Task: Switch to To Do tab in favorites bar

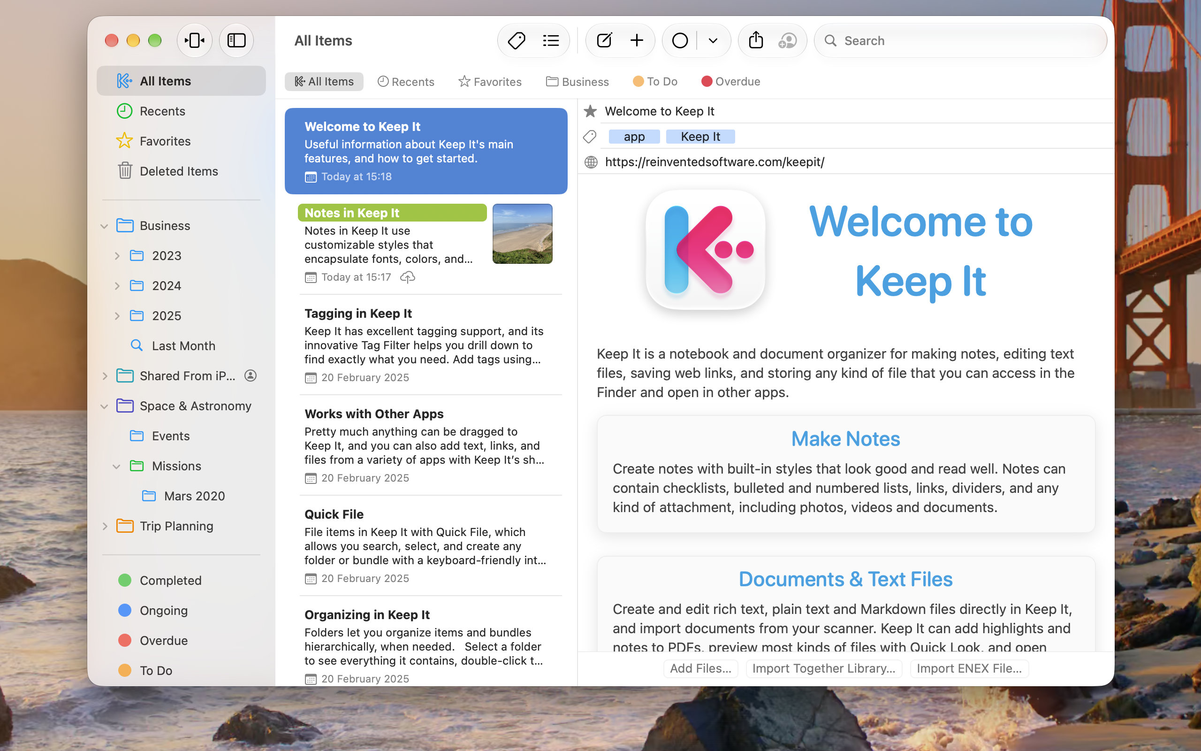Action: click(x=655, y=82)
